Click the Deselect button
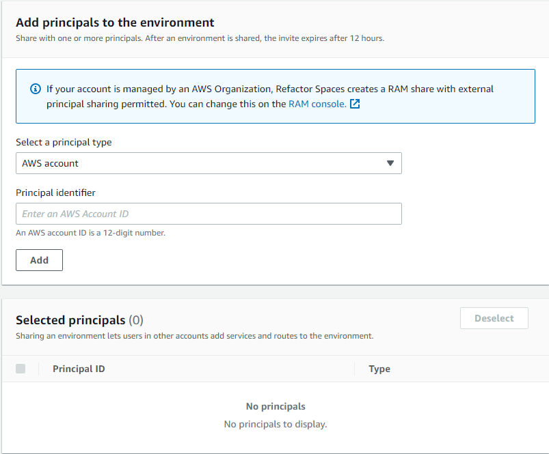 (x=494, y=318)
